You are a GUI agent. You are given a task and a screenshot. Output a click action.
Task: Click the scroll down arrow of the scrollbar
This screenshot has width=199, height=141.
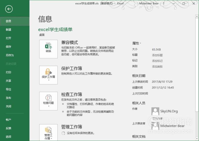point(197,138)
